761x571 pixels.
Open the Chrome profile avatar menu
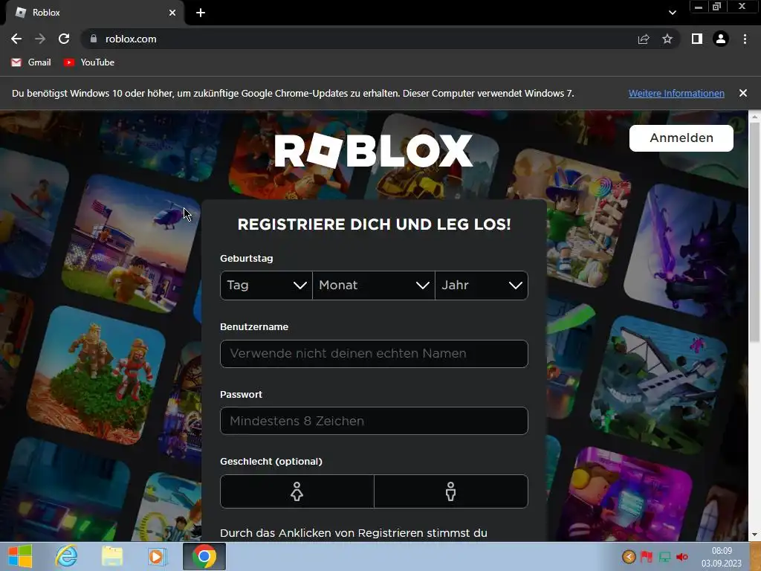[721, 39]
